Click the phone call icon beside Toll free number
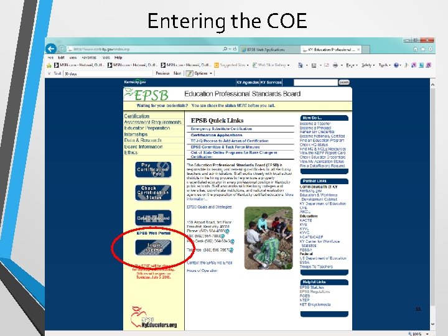The width and height of the screenshot is (448, 336). 231,250
